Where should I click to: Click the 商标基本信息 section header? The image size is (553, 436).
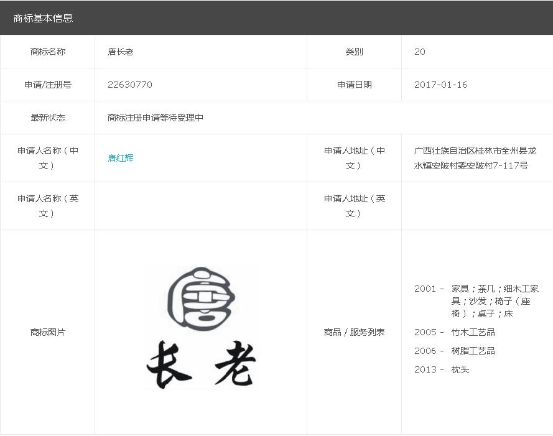tap(44, 18)
